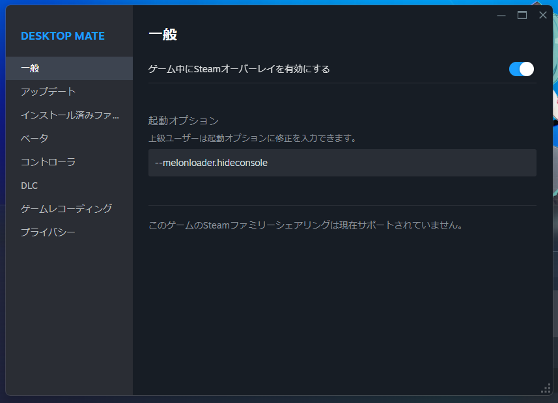Maximize the properties window
The width and height of the screenshot is (558, 403).
[522, 15]
